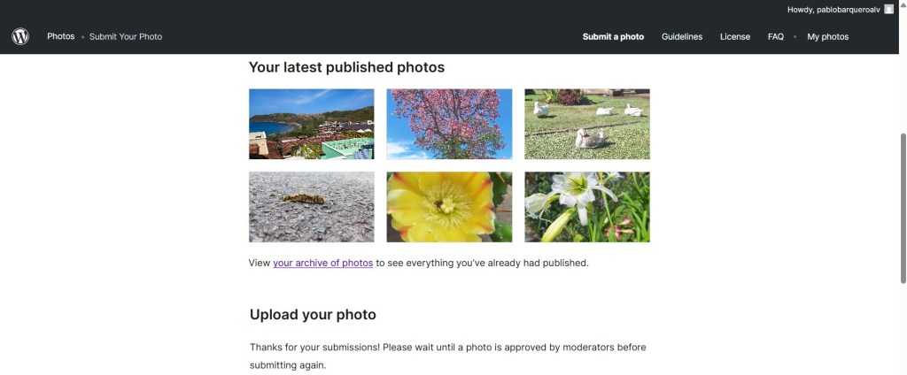Select Submit Your Photo breadcrumb
907x375 pixels.
tap(126, 36)
